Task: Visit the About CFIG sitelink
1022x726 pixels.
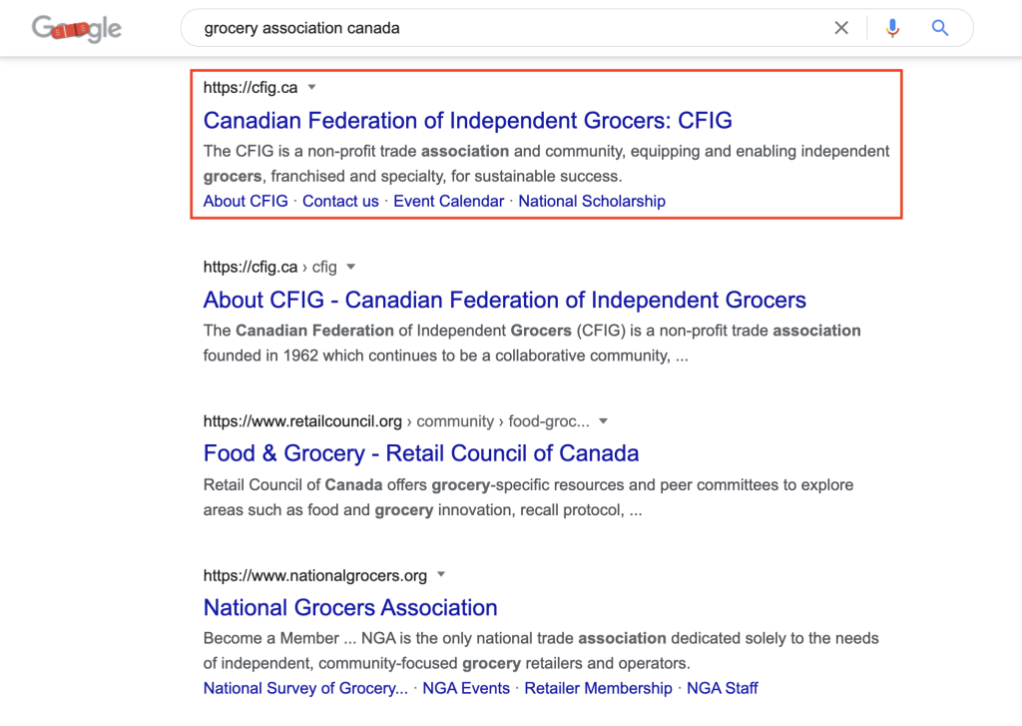Action: point(246,201)
